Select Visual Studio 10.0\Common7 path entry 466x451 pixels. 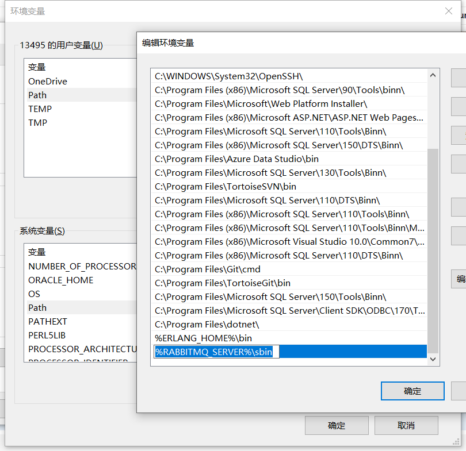(289, 242)
